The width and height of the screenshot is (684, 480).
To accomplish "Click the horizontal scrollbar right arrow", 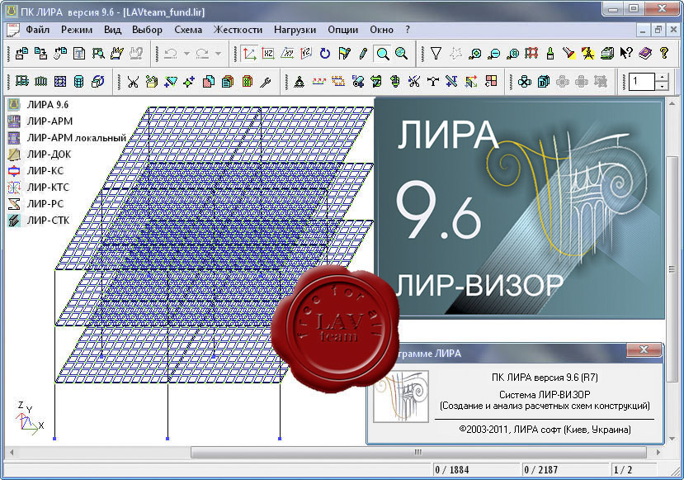I will click(x=658, y=452).
